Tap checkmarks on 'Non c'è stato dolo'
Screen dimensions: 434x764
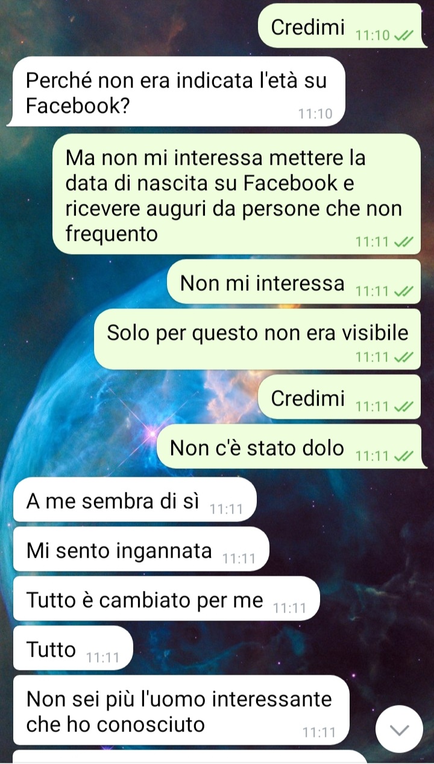pyautogui.click(x=403, y=456)
